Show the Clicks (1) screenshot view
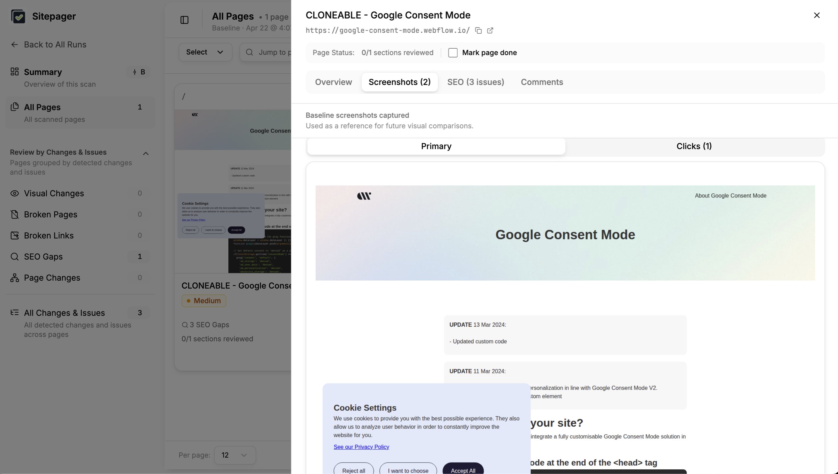Viewport: 838px width, 474px height. coord(694,146)
